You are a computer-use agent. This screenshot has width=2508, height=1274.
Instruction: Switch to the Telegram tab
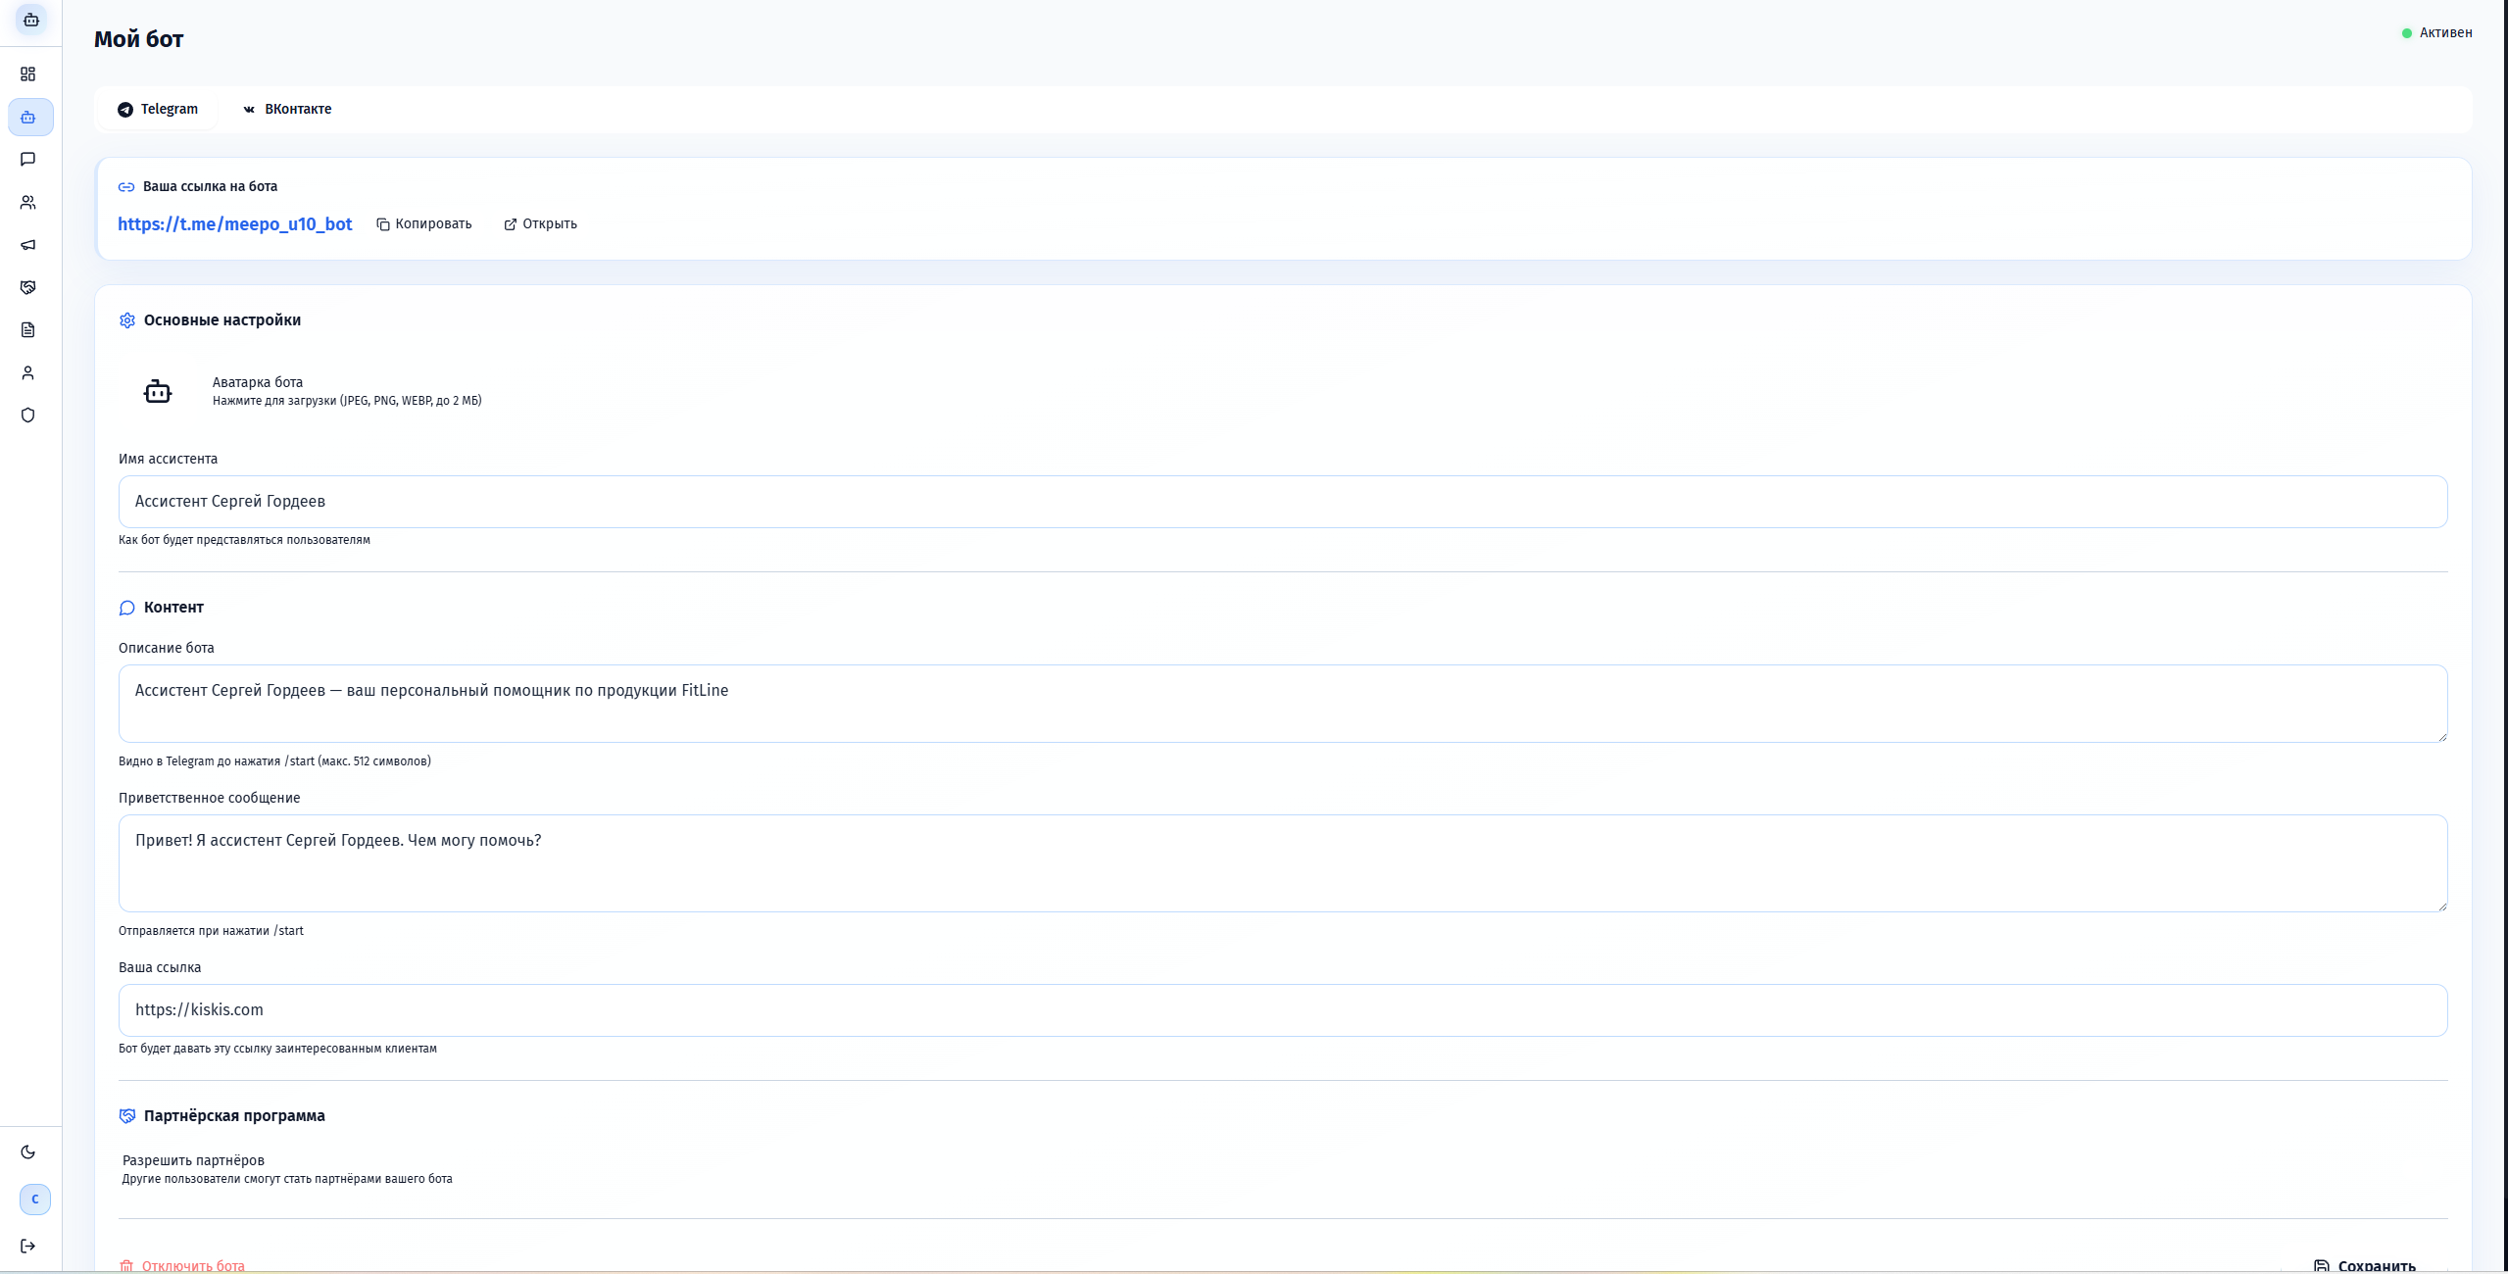point(158,109)
